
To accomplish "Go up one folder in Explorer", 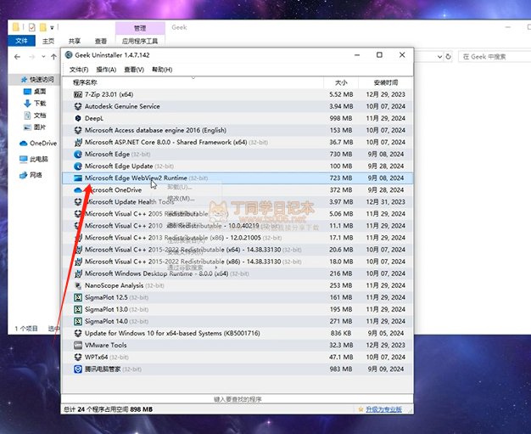I will pos(53,57).
